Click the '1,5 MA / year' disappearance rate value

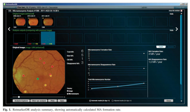155,62
